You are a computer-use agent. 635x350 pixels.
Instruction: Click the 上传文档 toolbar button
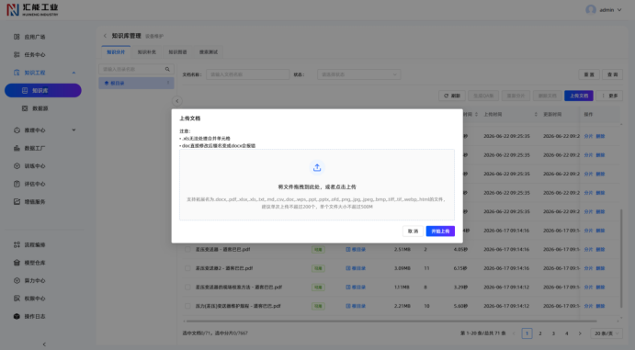[579, 96]
